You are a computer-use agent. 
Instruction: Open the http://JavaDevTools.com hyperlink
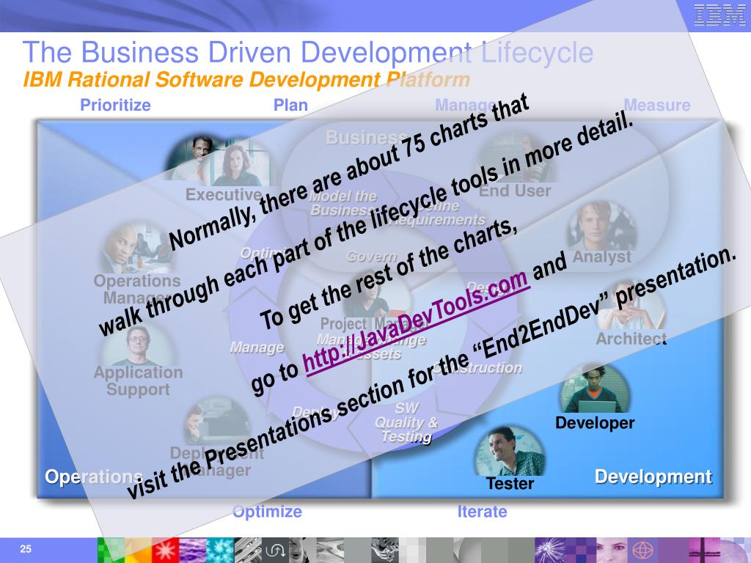click(x=417, y=322)
